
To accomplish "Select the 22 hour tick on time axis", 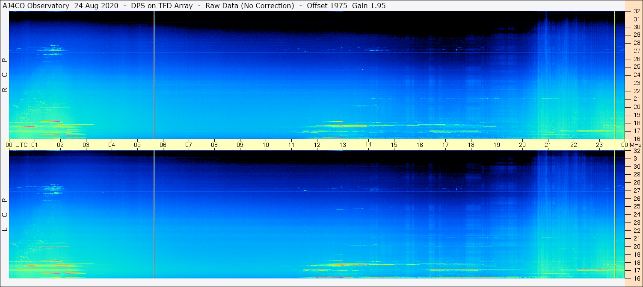I will point(574,145).
